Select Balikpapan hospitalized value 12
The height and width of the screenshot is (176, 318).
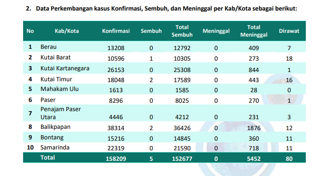(289, 128)
